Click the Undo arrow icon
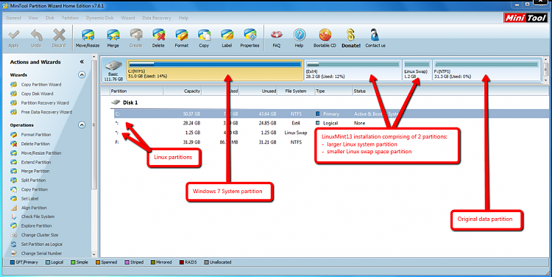 pos(36,35)
